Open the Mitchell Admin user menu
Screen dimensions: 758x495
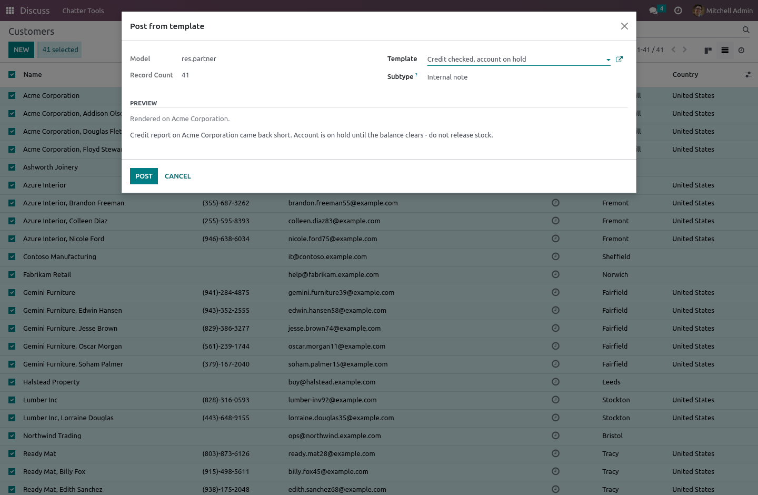(723, 11)
